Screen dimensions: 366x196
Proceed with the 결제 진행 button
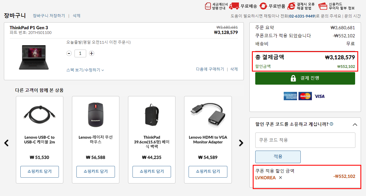(305, 78)
